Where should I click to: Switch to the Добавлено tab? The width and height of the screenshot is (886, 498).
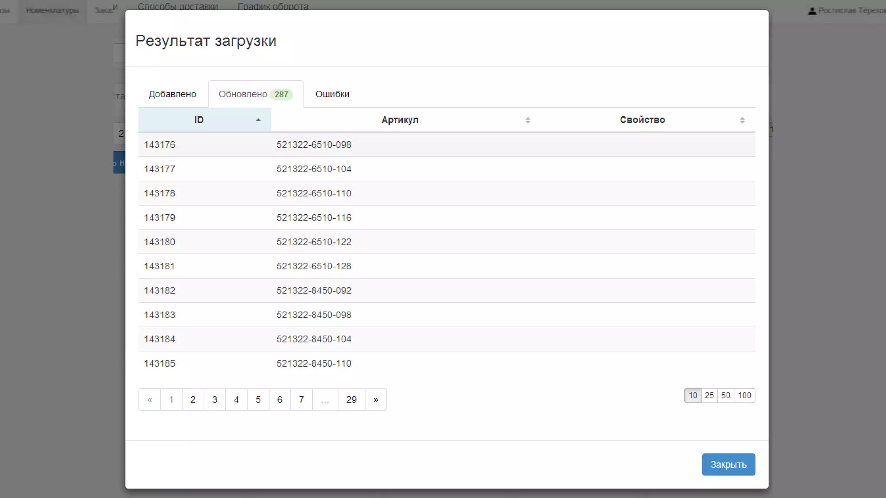tap(172, 94)
